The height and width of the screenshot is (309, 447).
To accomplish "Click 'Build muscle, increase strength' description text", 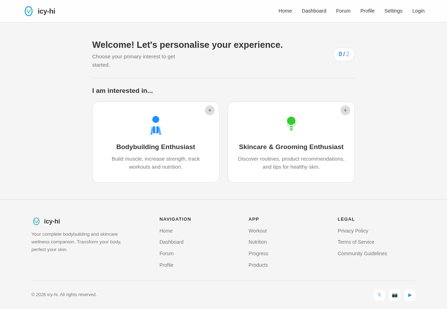I will coord(156,163).
